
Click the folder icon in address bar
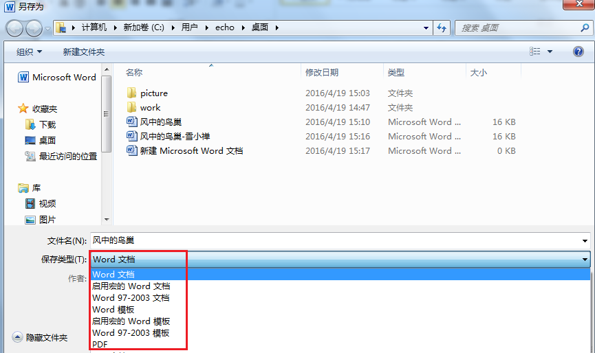click(x=61, y=27)
